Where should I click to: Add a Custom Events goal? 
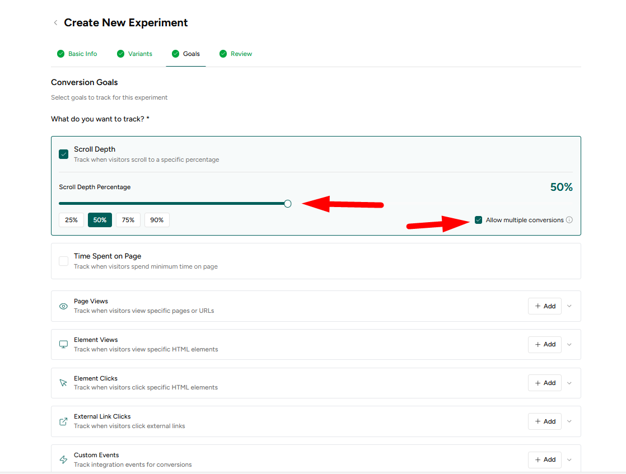pyautogui.click(x=545, y=459)
